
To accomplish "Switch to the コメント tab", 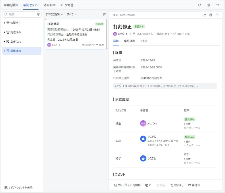I will [144, 41].
